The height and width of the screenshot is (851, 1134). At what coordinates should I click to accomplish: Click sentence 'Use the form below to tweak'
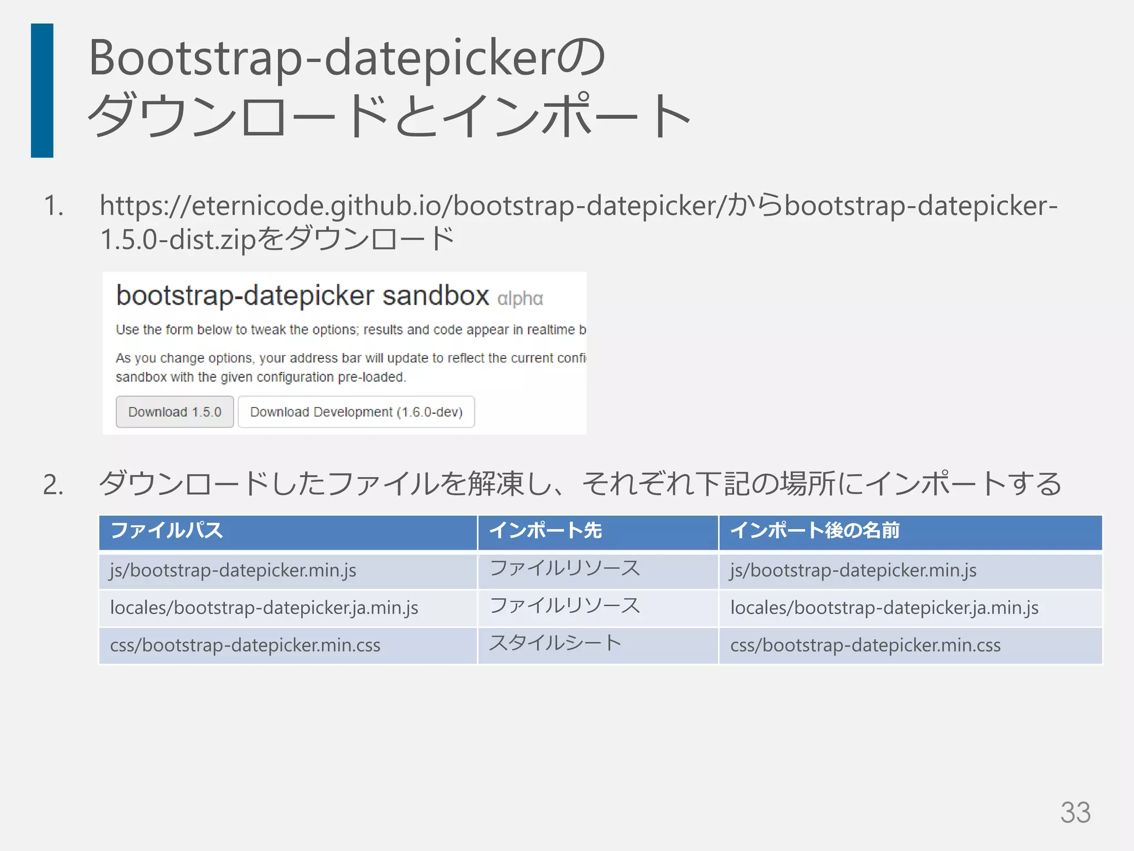(350, 330)
